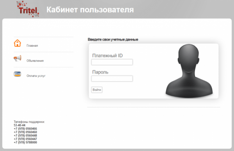Open the Оплата услуг menu link

(x=36, y=76)
